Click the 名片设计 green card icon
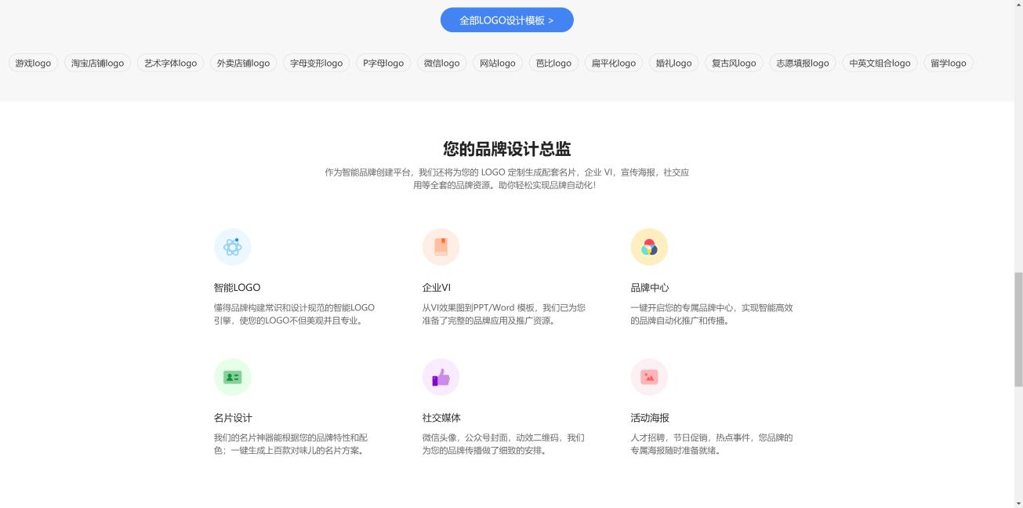 (232, 377)
